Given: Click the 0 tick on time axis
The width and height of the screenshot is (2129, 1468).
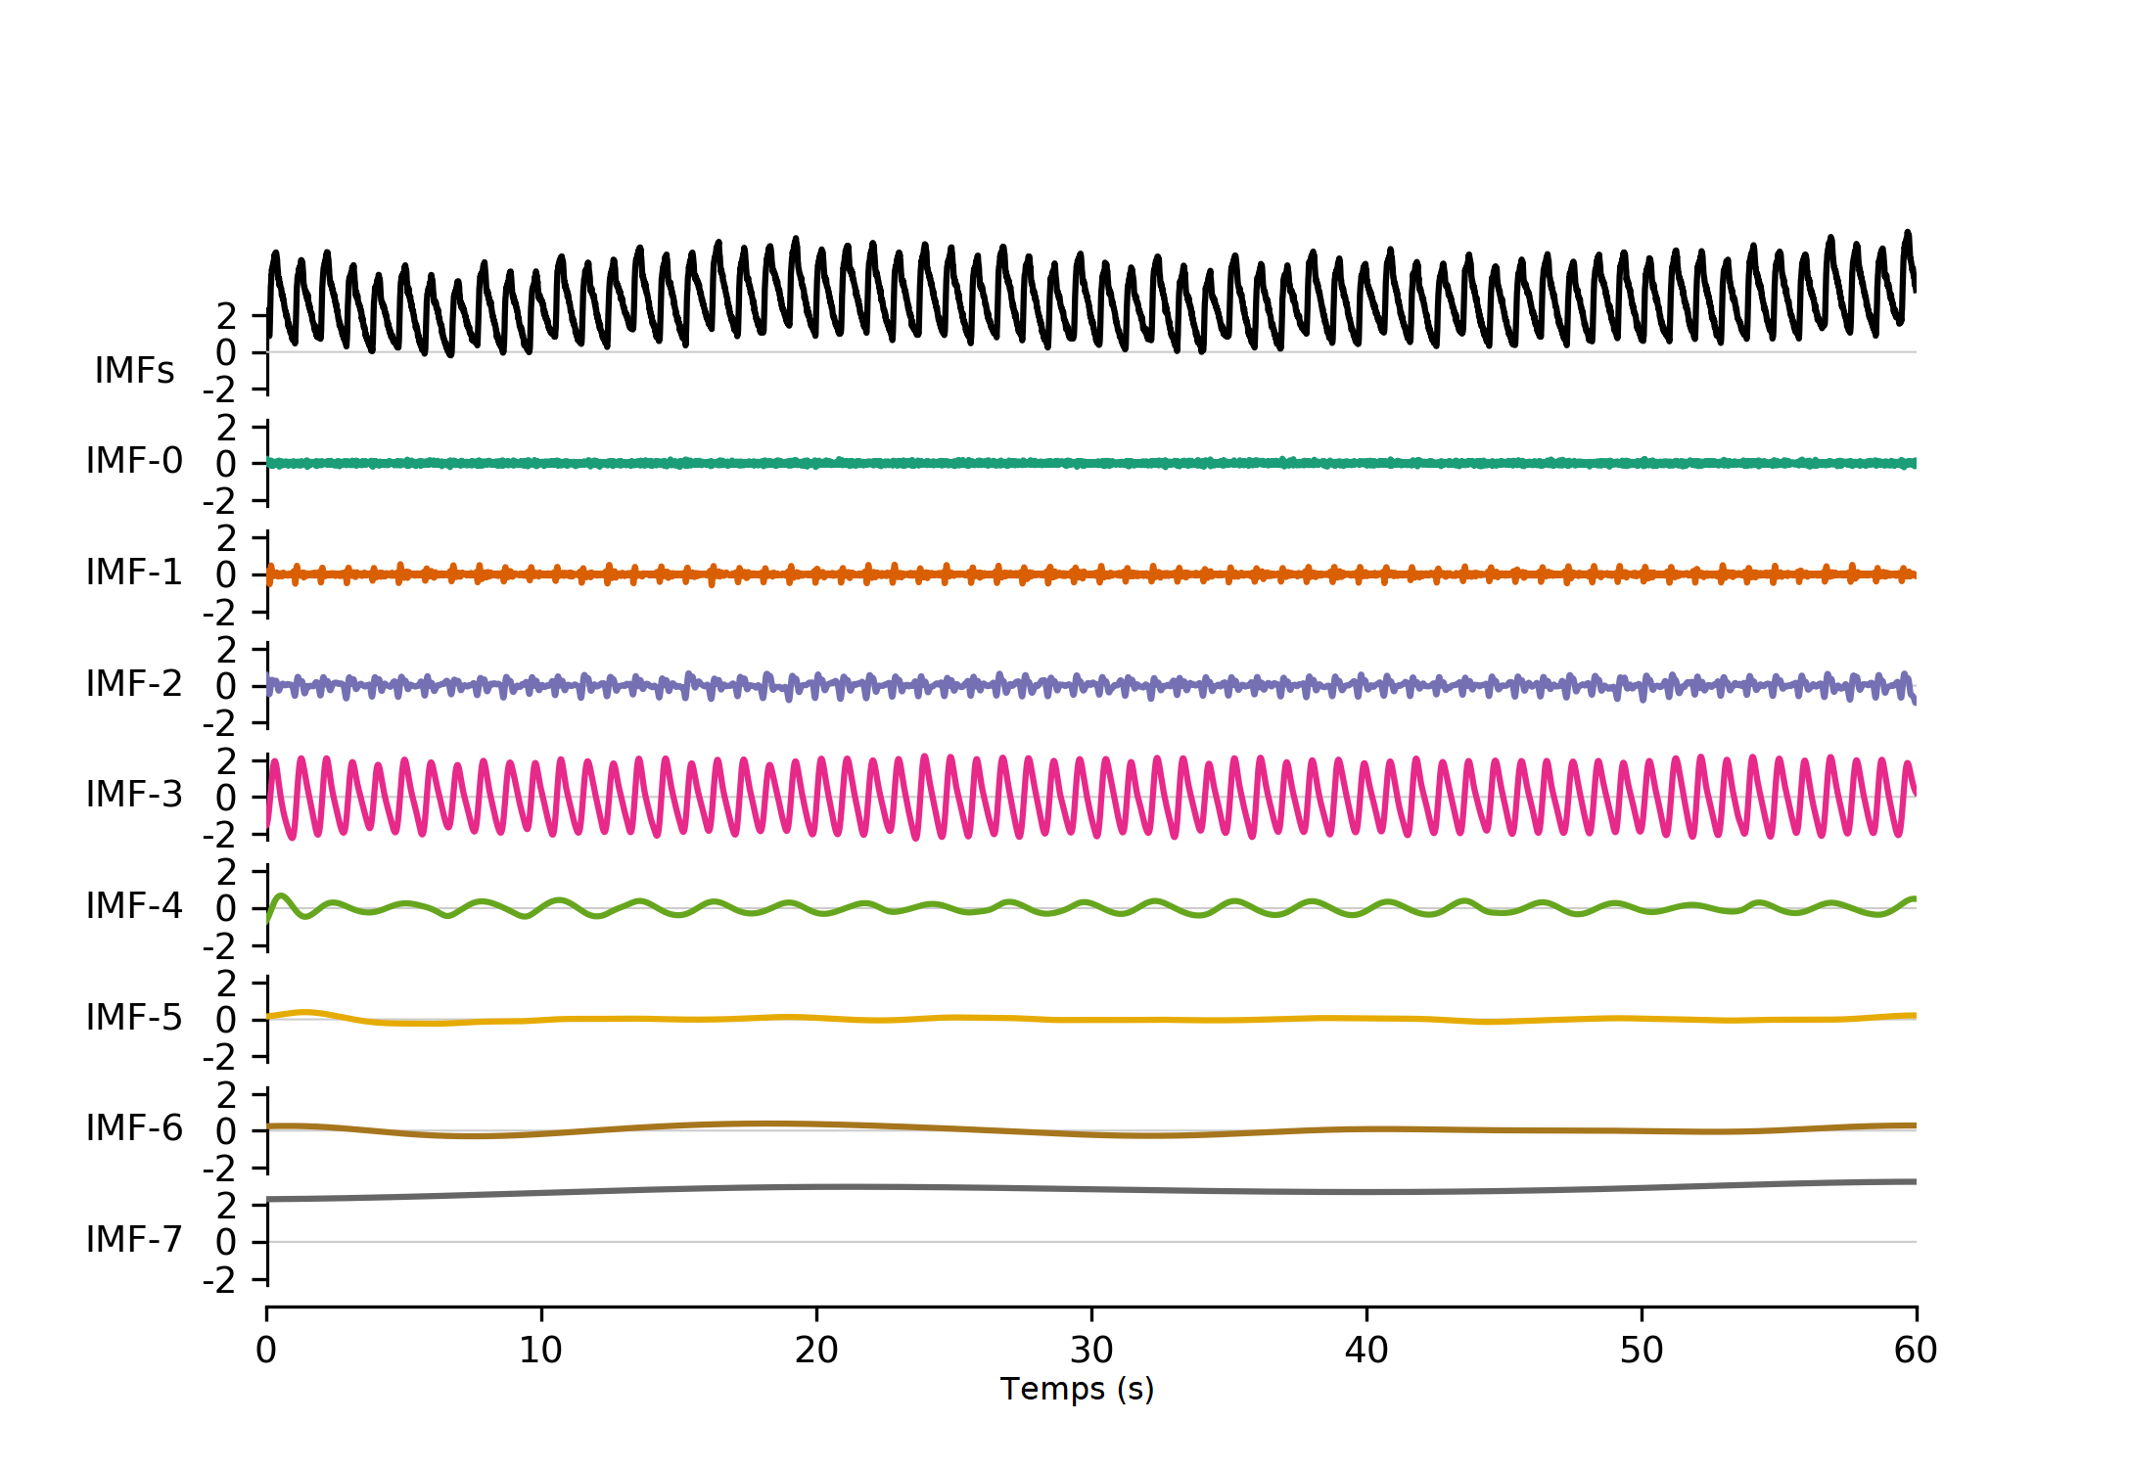Looking at the screenshot, I should [x=266, y=1352].
